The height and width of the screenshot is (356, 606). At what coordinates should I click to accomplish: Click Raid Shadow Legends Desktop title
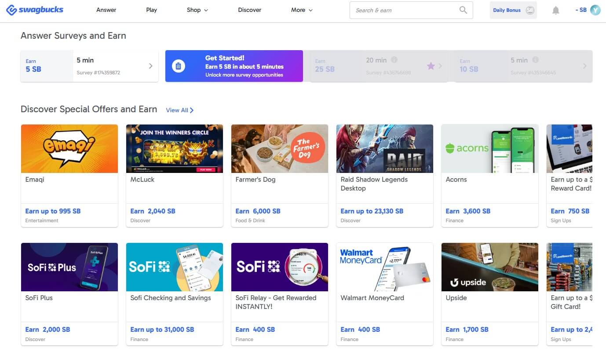374,184
